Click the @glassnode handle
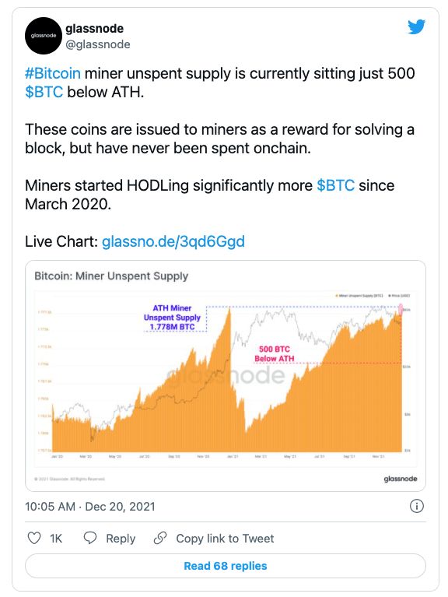The height and width of the screenshot is (597, 448). coord(98,44)
